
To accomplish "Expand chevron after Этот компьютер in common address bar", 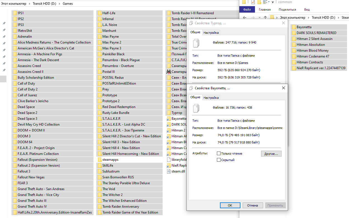I will (308, 17).
